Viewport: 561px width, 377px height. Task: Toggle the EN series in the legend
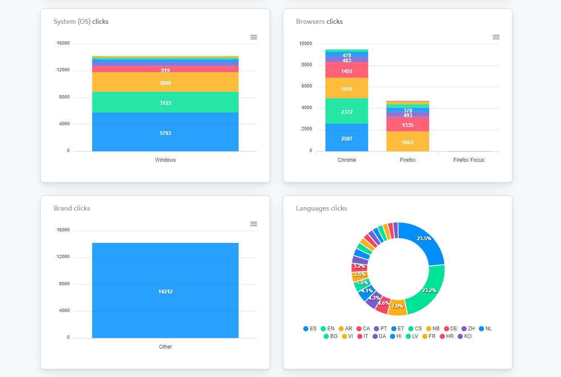pos(327,329)
